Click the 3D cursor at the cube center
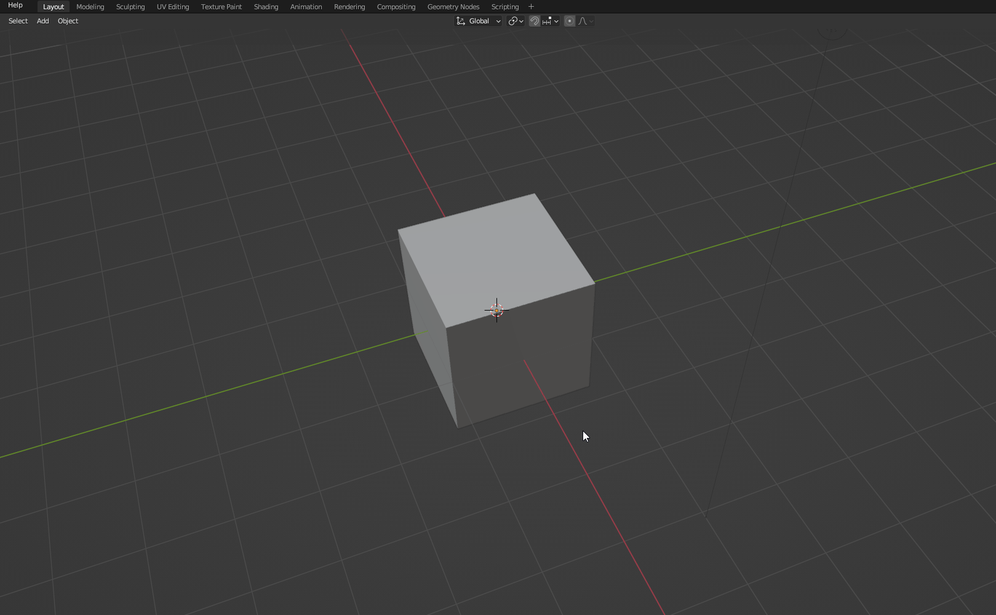Viewport: 996px width, 615px height. tap(496, 310)
